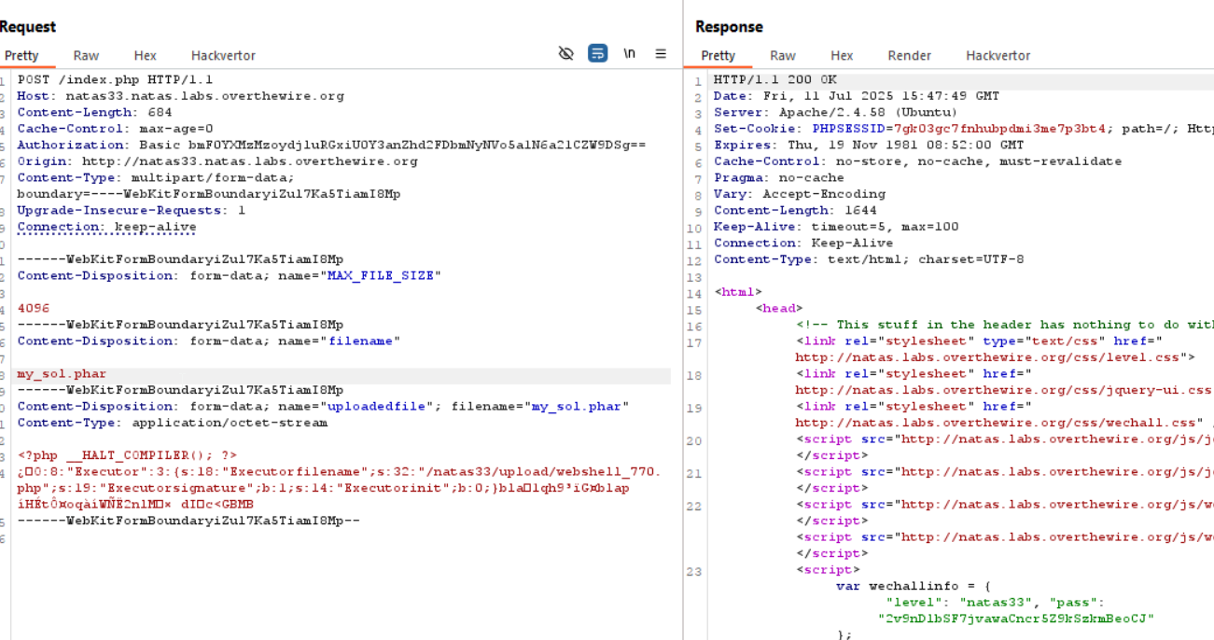1214x640 pixels.
Task: Switch to the Response Raw tab
Action: 783,55
